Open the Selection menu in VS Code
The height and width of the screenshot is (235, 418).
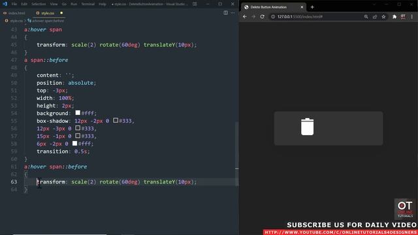(x=39, y=4)
